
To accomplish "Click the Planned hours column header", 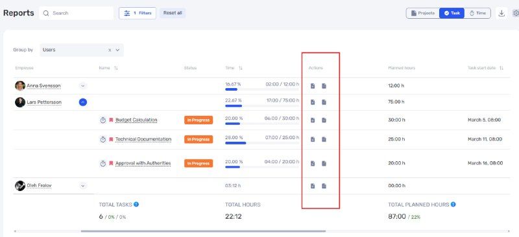I will pyautogui.click(x=402, y=68).
